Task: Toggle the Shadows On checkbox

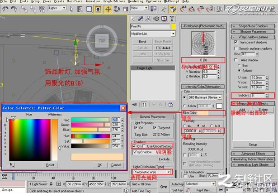Action: pos(134,146)
